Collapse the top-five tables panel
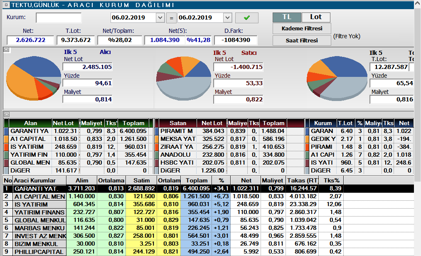 point(7,114)
